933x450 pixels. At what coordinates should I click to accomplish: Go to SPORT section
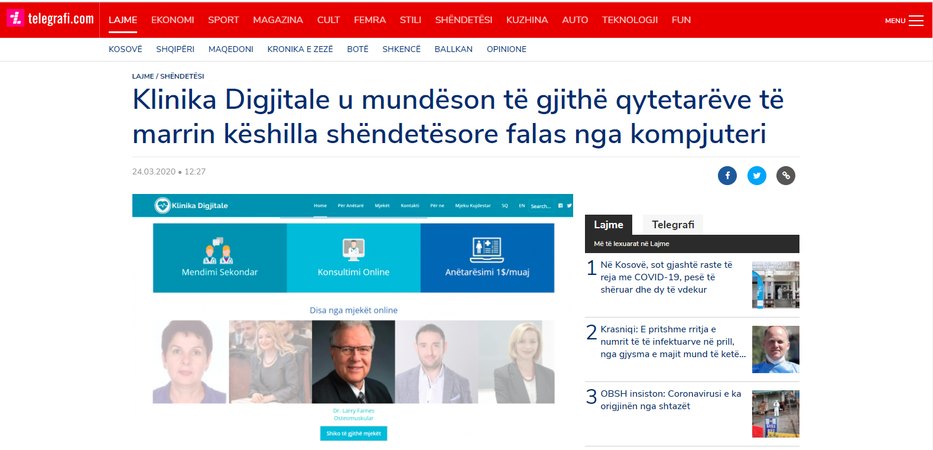tap(223, 20)
